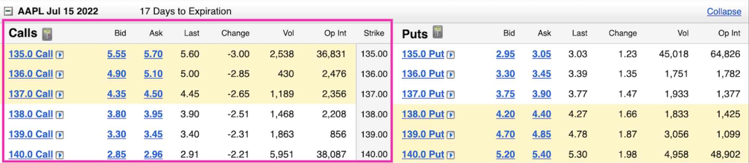Open the 136.0 Call option link

[31, 74]
